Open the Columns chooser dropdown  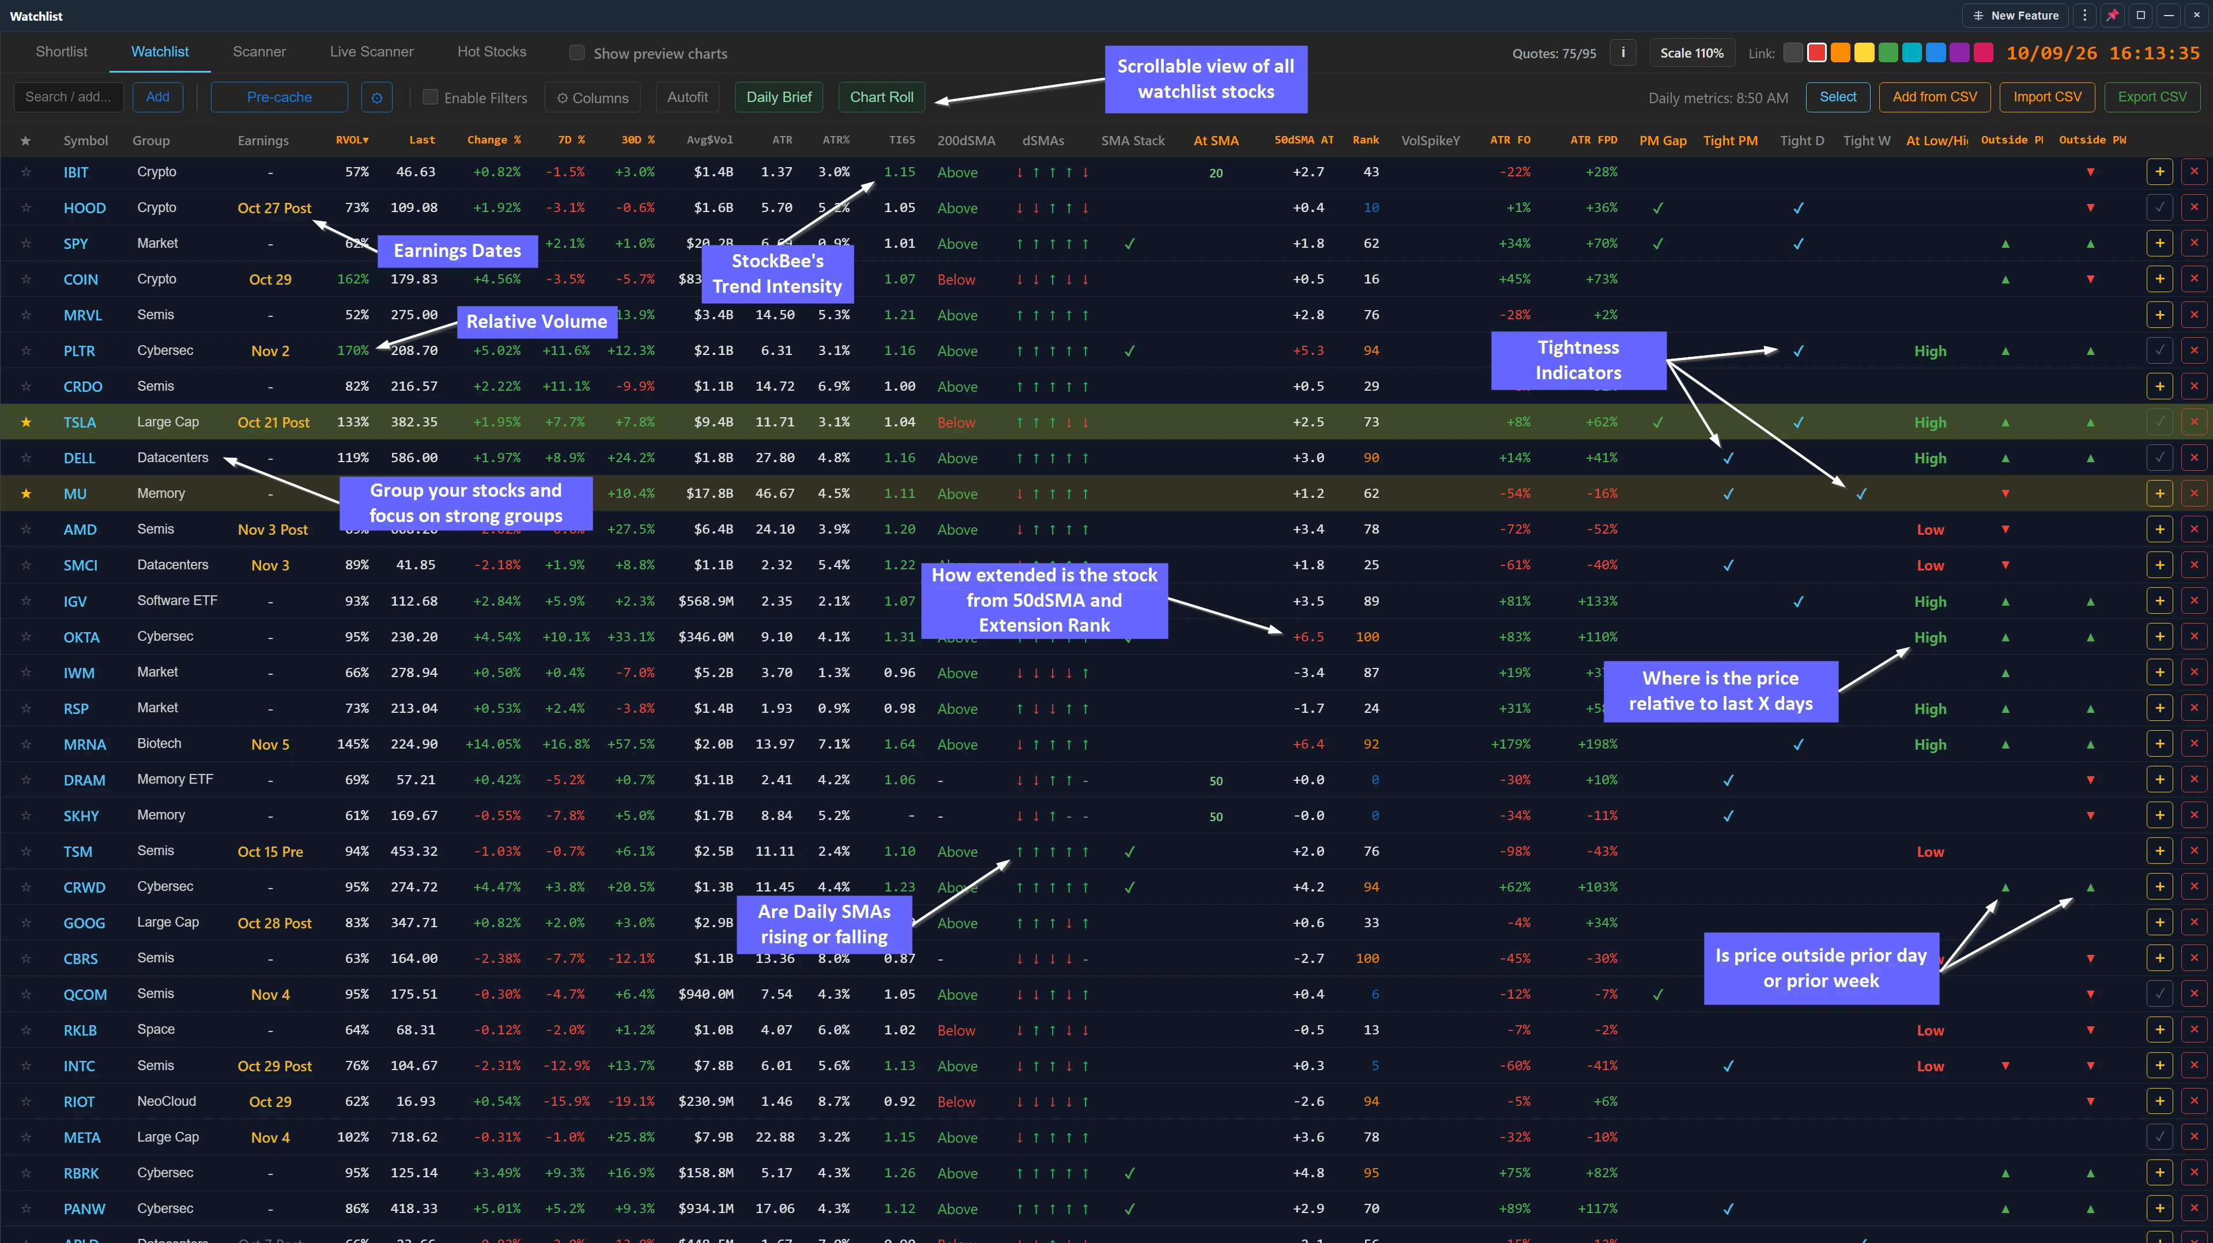tap(593, 97)
